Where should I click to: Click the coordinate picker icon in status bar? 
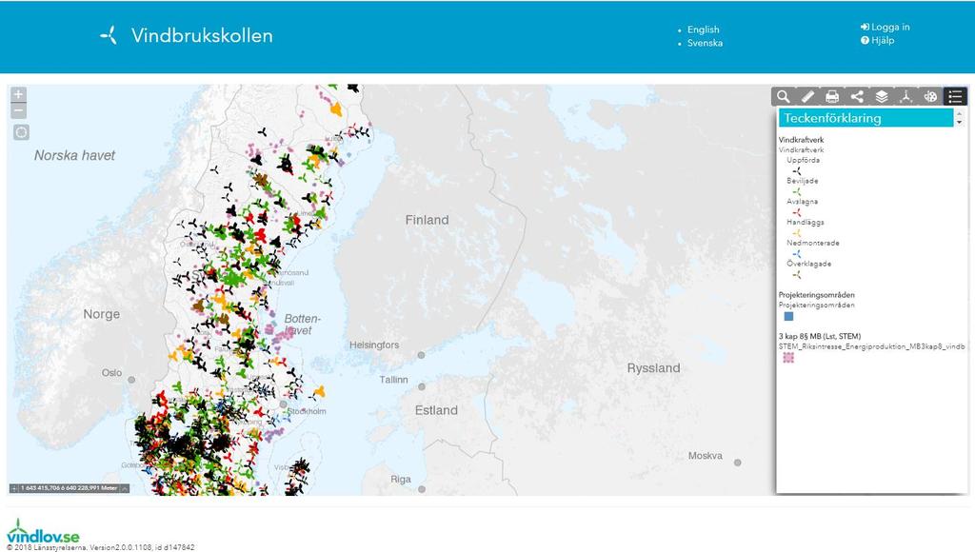13,488
